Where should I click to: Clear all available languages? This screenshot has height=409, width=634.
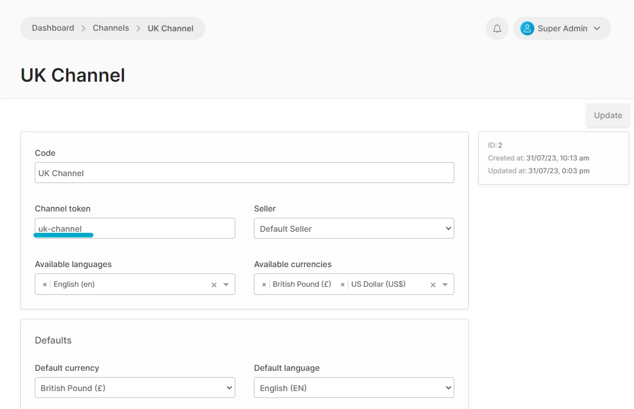pyautogui.click(x=214, y=284)
